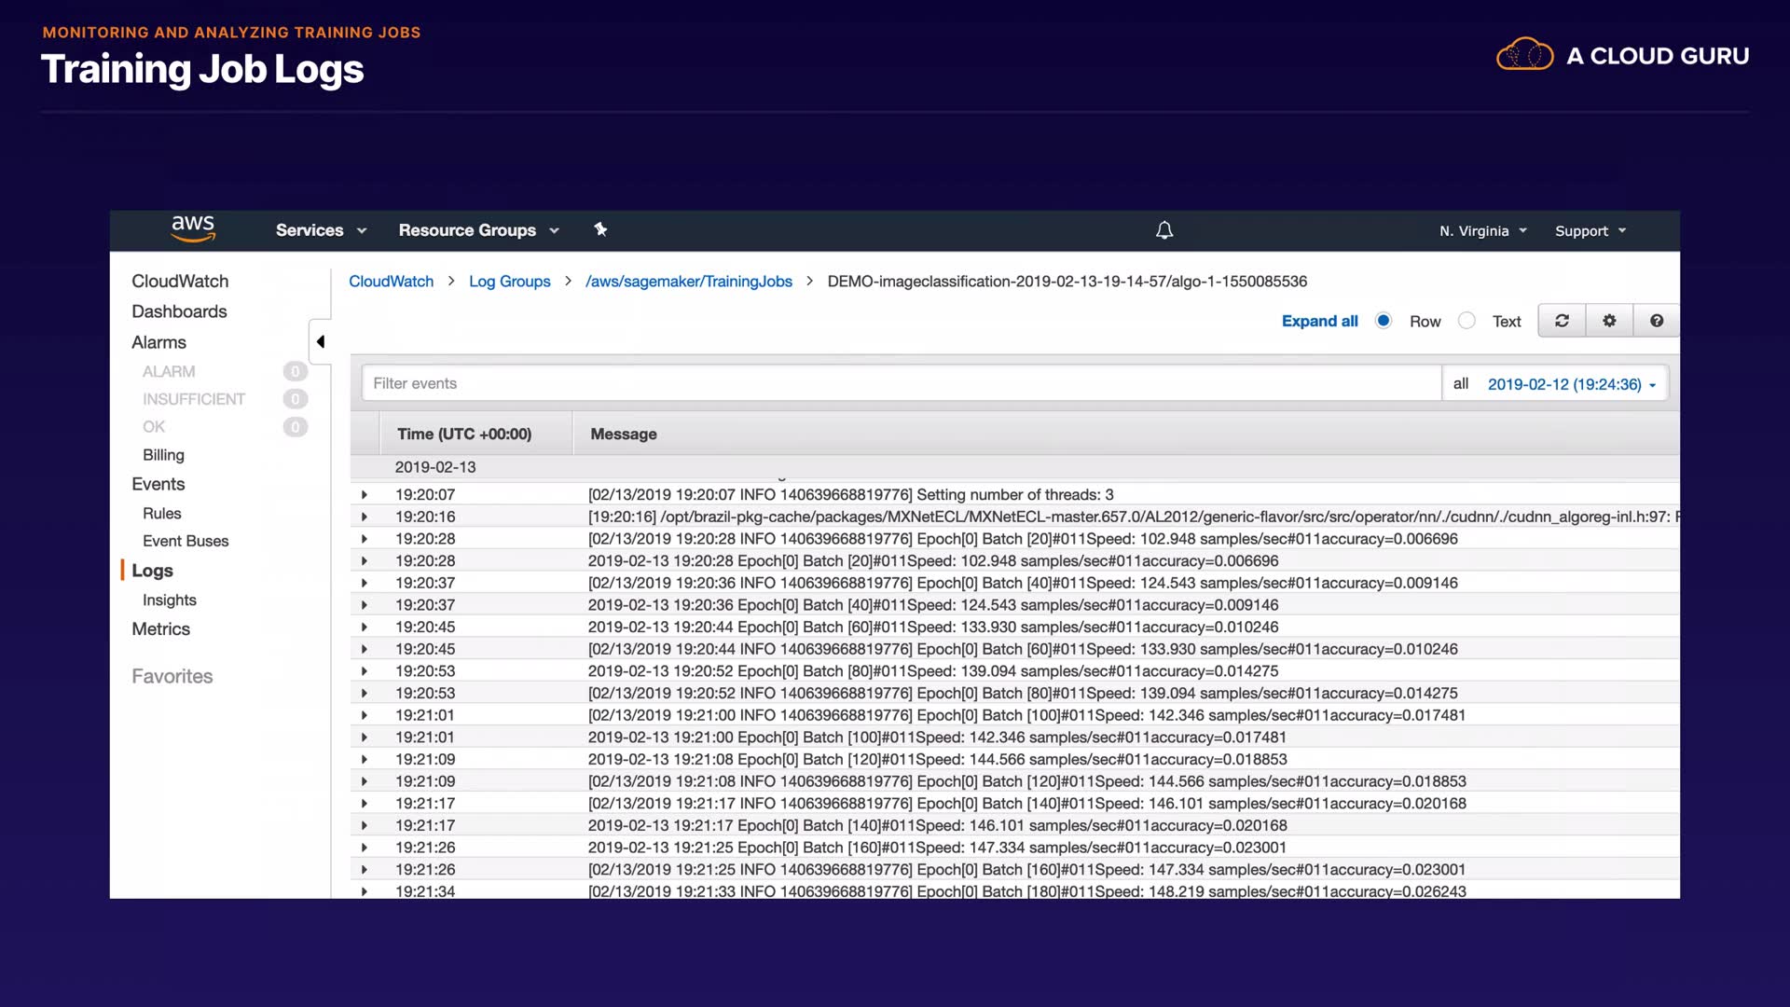Open the settings gear icon
This screenshot has width=1790, height=1007.
(x=1609, y=321)
